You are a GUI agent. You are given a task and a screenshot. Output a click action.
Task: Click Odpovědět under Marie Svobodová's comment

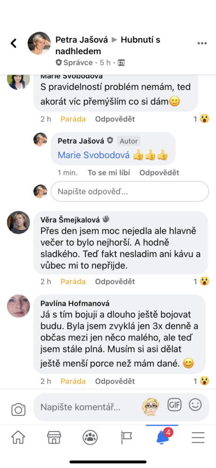tap(115, 119)
